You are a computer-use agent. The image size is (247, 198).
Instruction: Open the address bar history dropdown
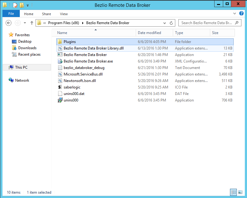tap(164, 23)
